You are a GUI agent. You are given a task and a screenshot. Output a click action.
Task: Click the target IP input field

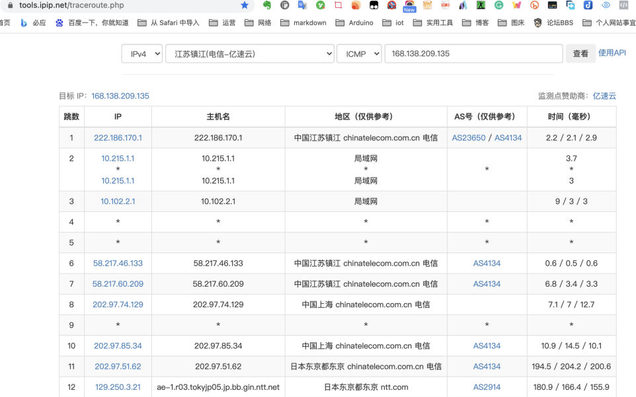(473, 54)
